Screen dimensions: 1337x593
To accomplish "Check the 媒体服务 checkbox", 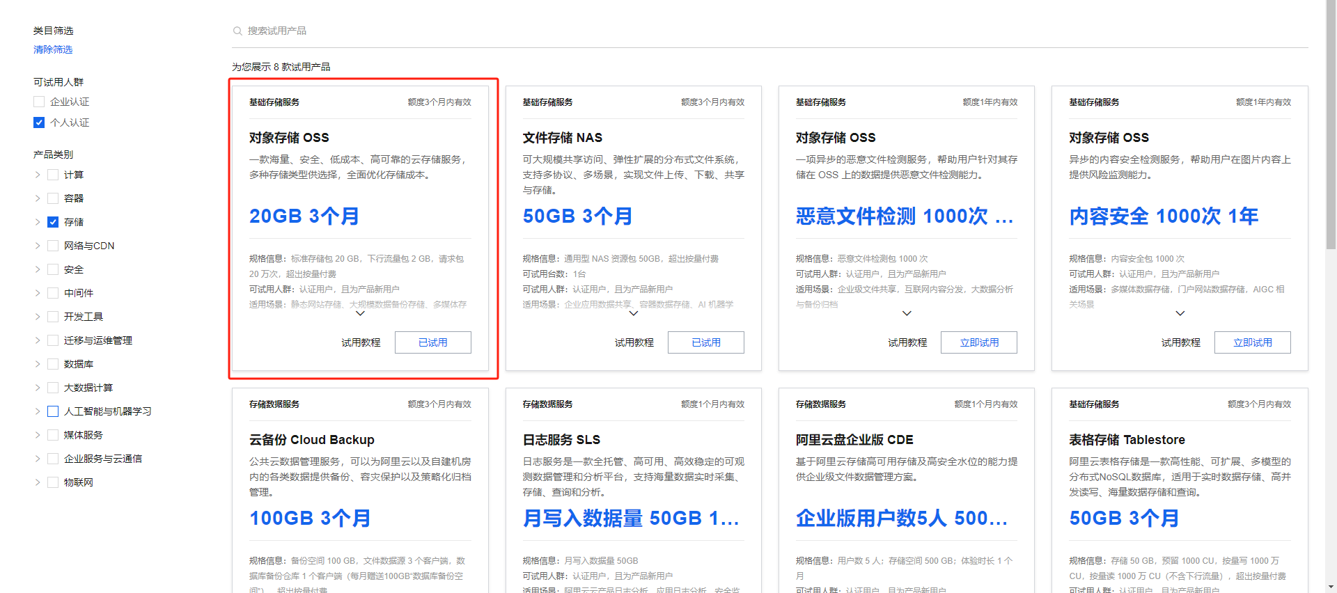I will [53, 435].
